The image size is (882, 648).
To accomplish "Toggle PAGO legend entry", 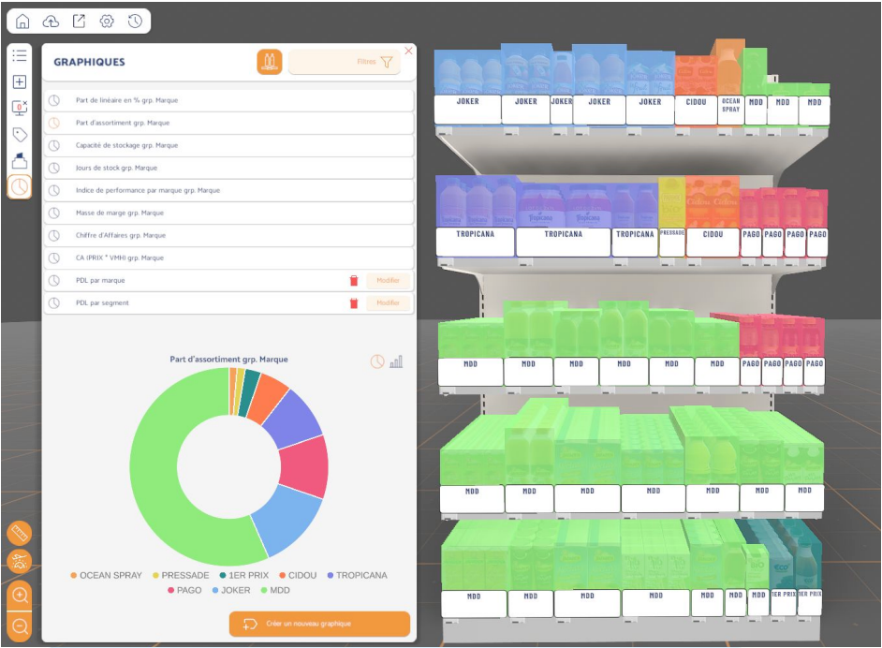I will pos(184,590).
